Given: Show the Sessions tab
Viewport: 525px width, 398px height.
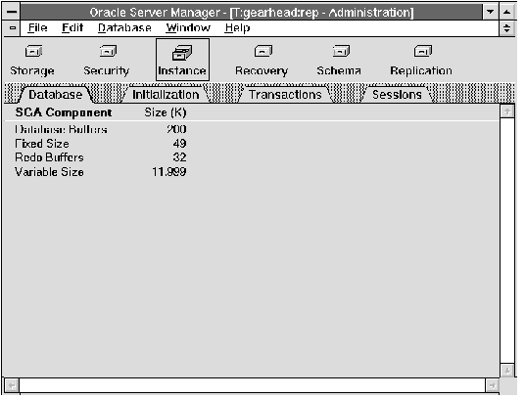Looking at the screenshot, I should coord(397,95).
